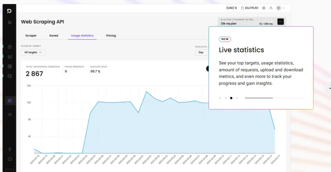The height and width of the screenshot is (172, 331).
Task: Open the highlighted bug-shaped scraping icon
Action: coord(10,101)
